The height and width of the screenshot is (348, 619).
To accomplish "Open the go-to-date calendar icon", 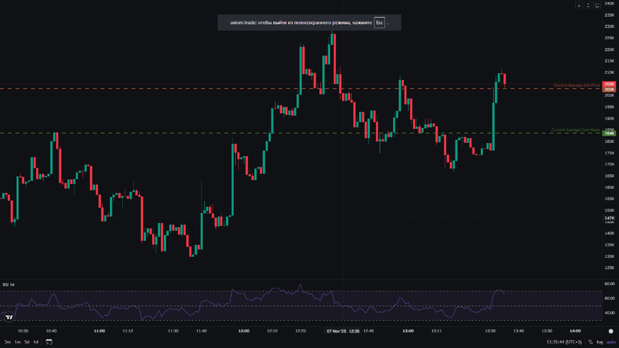I will tap(49, 342).
